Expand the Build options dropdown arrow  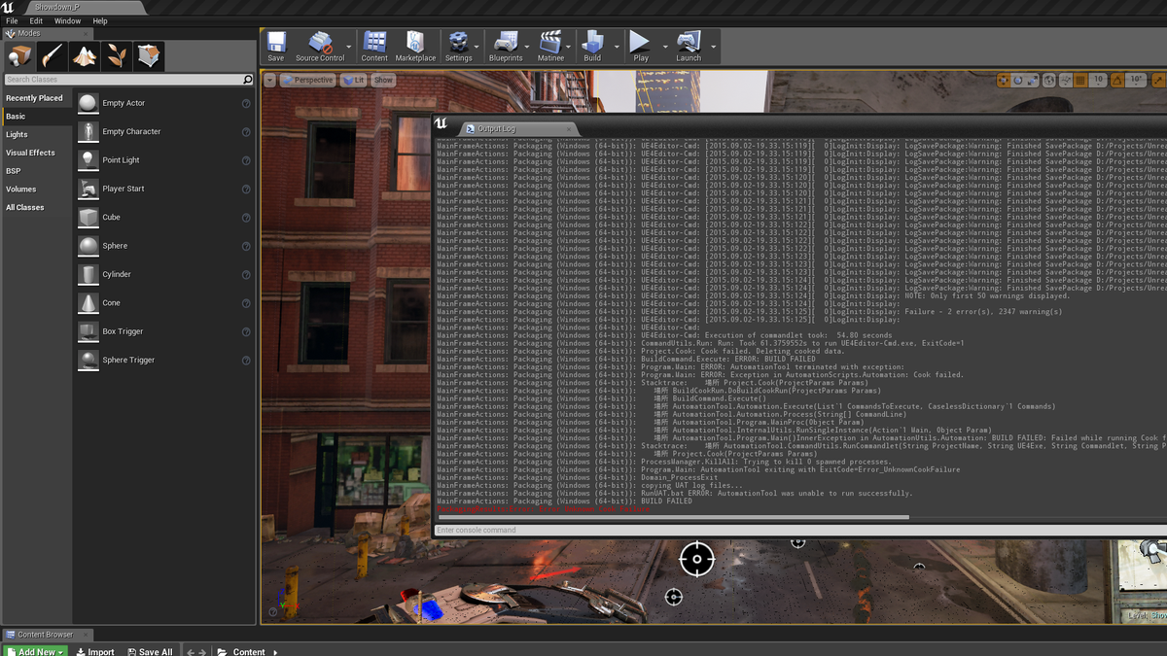pos(617,46)
